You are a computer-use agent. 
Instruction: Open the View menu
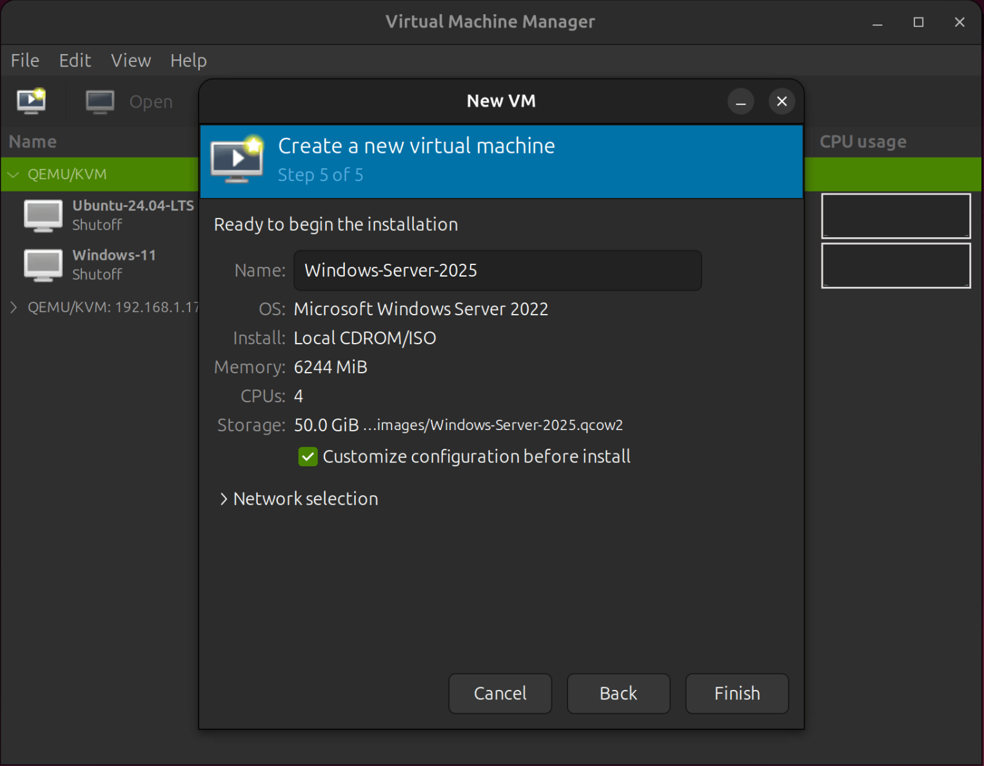coord(130,60)
